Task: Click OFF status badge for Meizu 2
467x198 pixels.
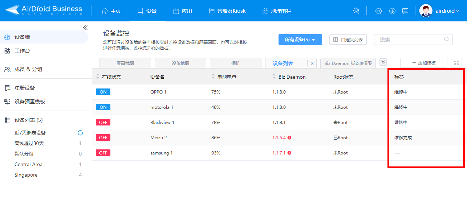Action: 103,138
